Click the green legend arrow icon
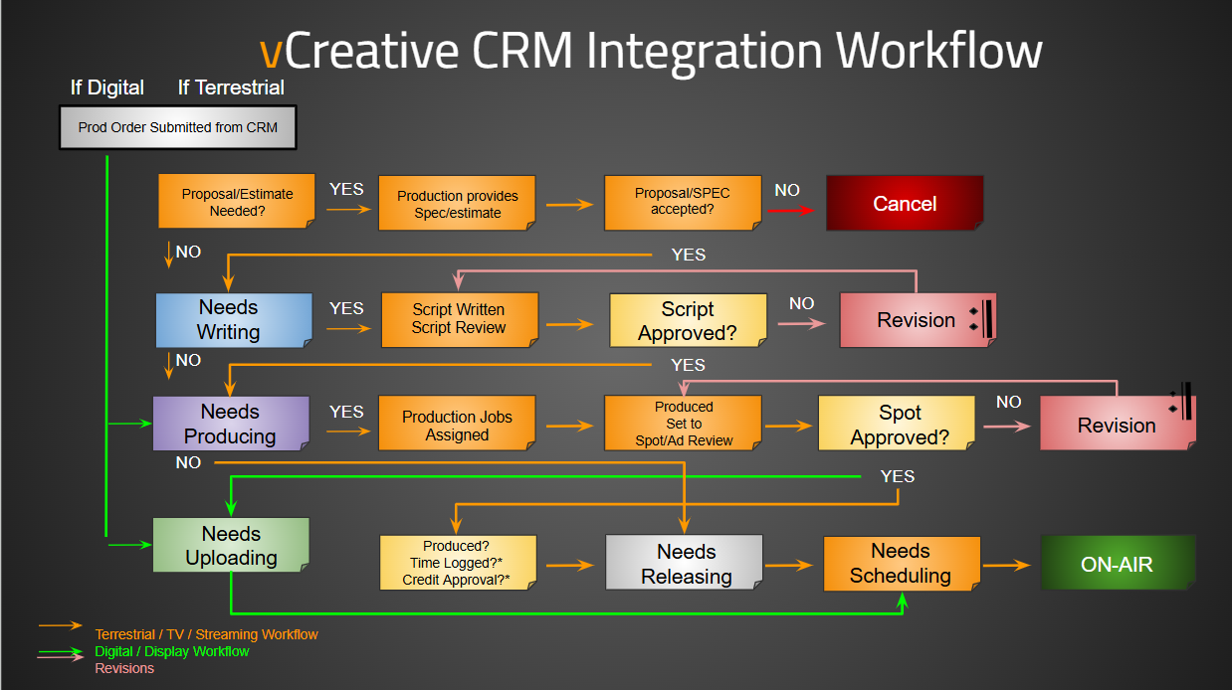This screenshot has height=690, width=1232. 60,652
